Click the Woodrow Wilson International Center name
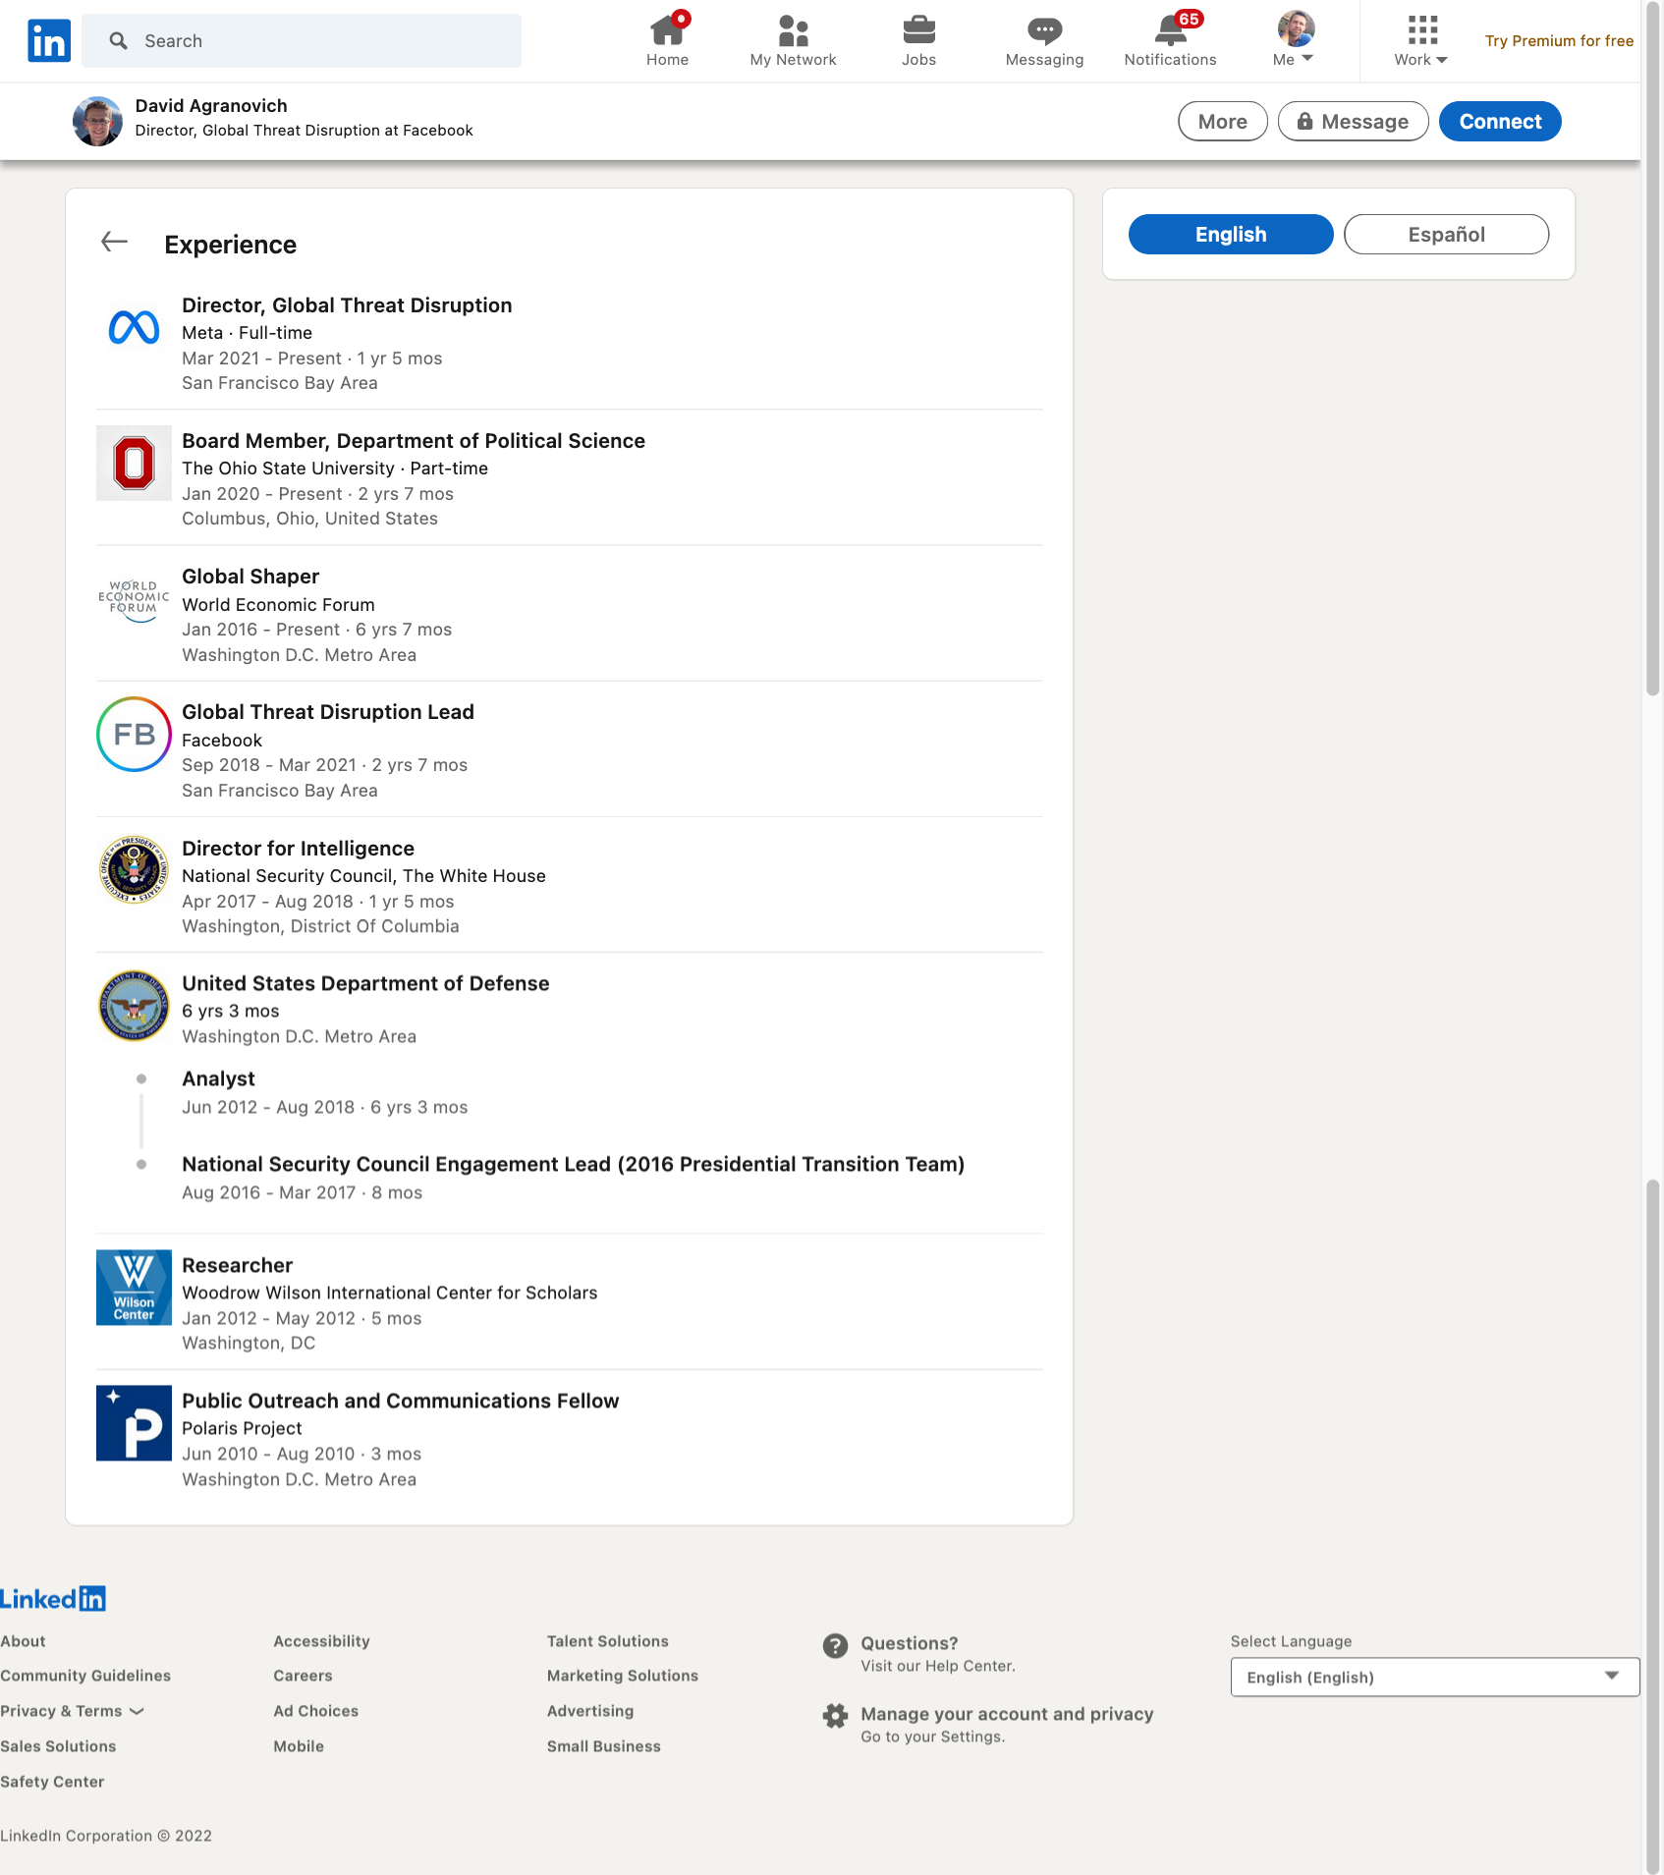 [389, 1293]
